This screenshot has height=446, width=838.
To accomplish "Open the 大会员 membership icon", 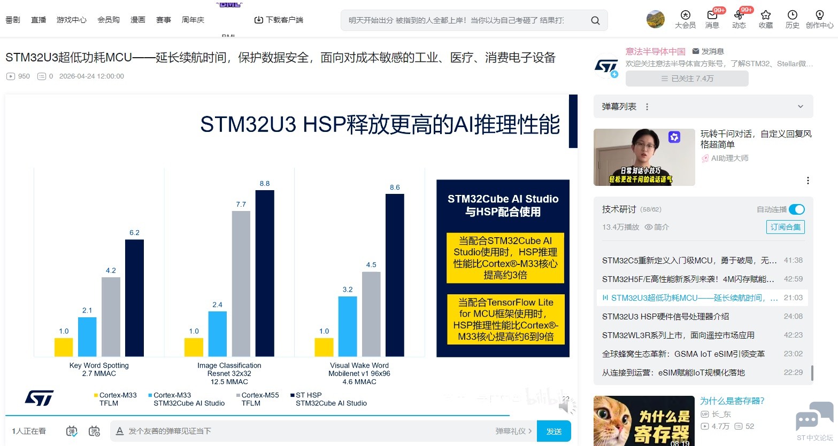I will 685,19.
